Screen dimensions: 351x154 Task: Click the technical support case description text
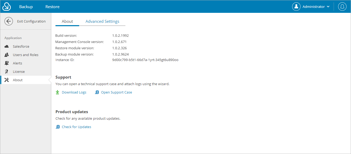coord(113,84)
